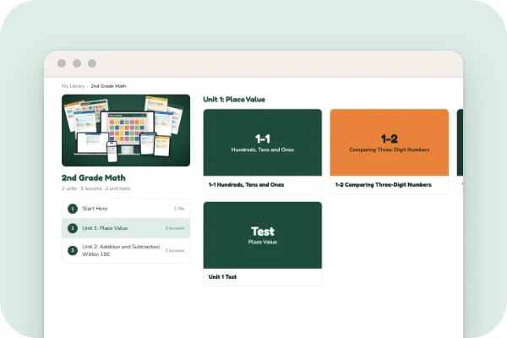Select the 2nd Grade Math breadcrumb
Viewport: 507px width, 338px height.
point(108,86)
